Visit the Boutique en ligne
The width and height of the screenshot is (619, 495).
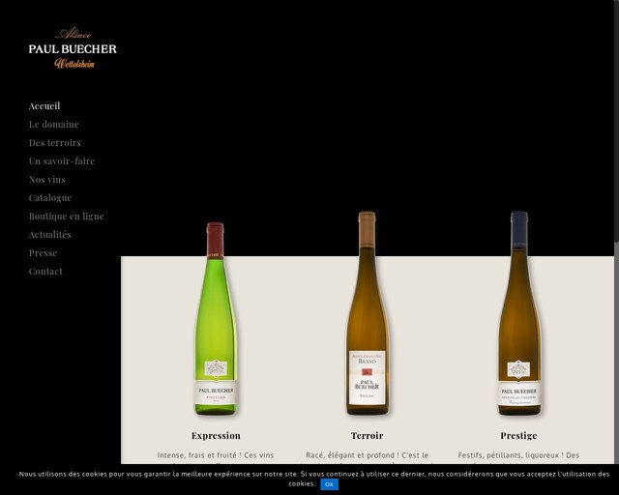67,216
